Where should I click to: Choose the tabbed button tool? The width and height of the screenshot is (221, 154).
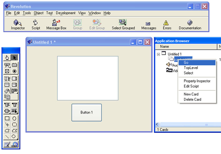coord(15,65)
